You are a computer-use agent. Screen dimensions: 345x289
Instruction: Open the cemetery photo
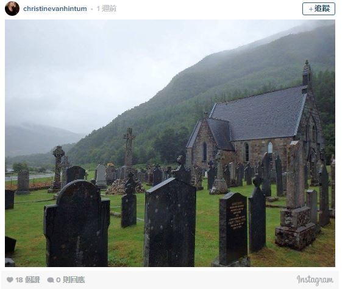170,143
